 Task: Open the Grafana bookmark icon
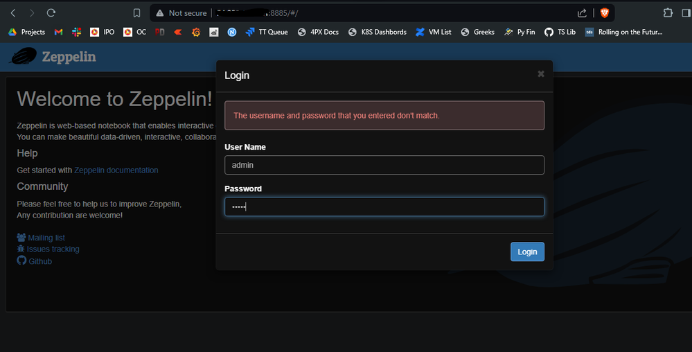(196, 32)
